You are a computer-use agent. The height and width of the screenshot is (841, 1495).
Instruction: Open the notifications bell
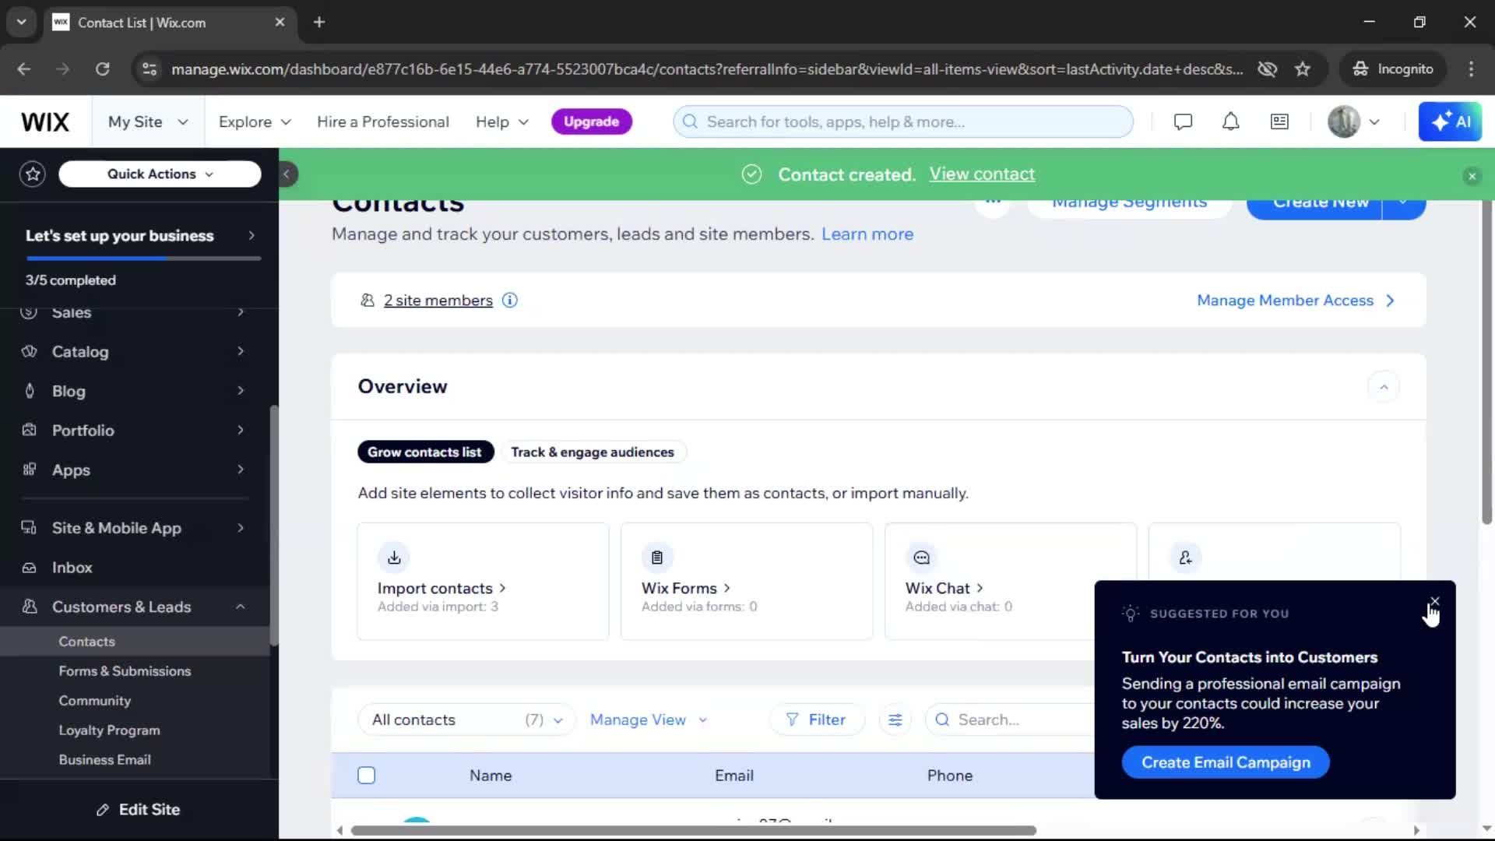[1230, 122]
